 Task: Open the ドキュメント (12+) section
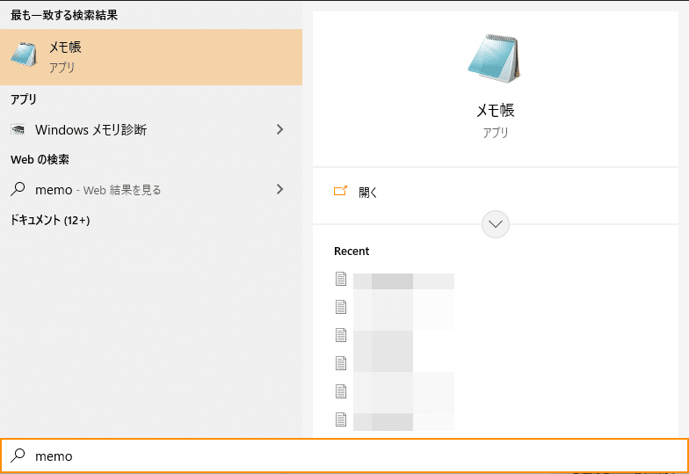tap(50, 220)
